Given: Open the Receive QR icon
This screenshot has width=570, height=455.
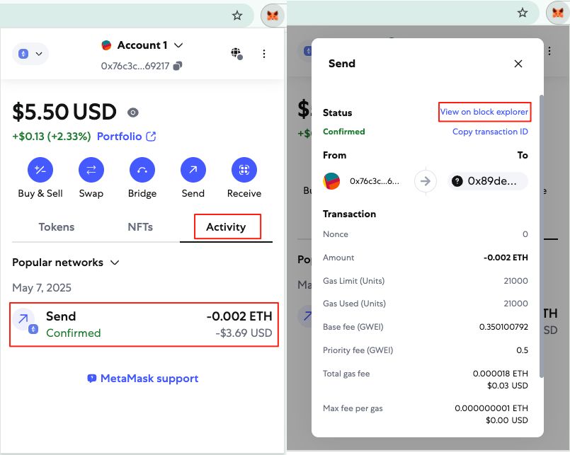Looking at the screenshot, I should coord(244,170).
